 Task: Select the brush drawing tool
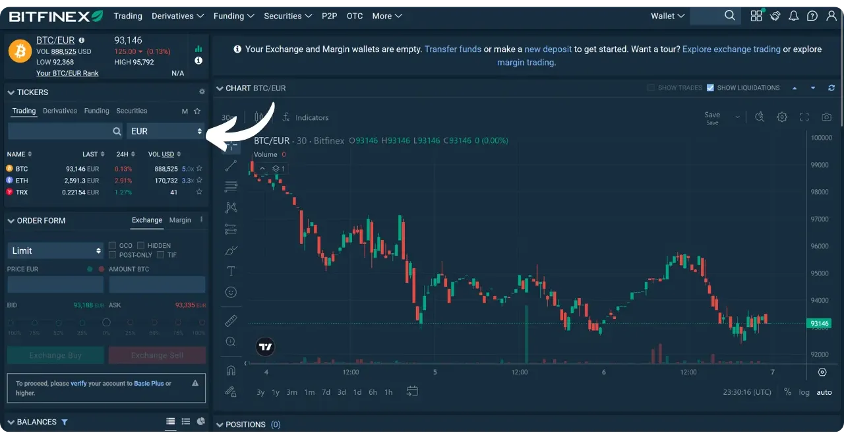(231, 250)
